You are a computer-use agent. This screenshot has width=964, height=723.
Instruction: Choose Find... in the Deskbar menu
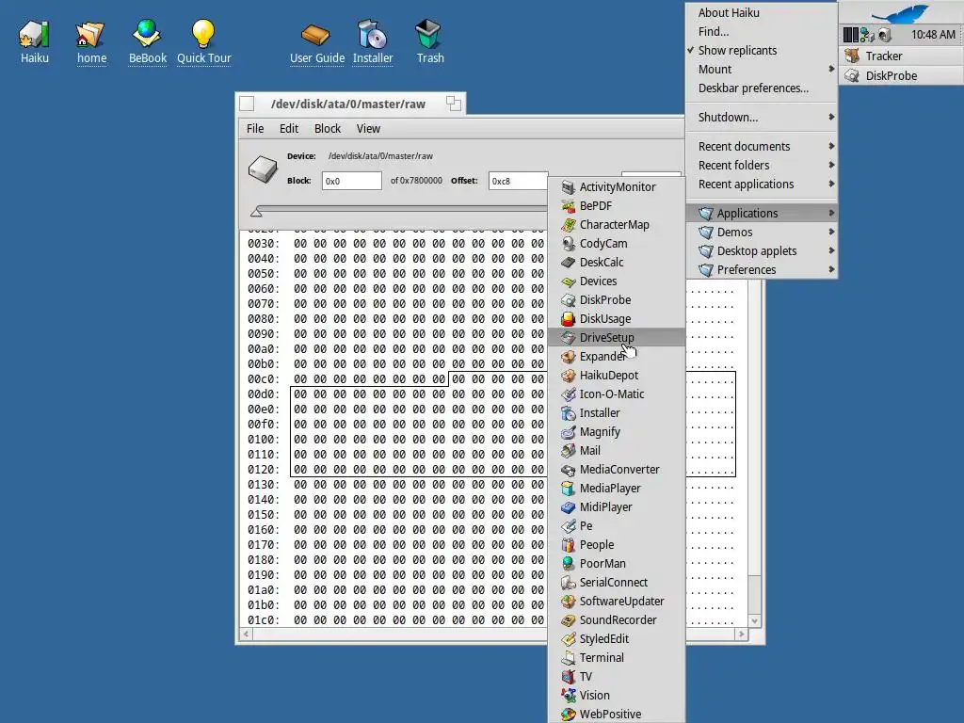click(x=762, y=32)
